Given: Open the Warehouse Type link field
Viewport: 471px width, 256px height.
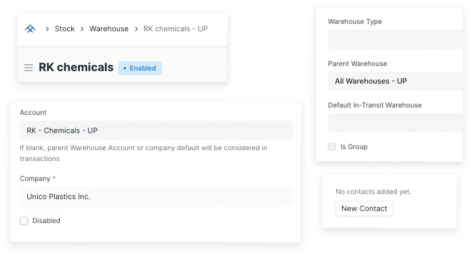Looking at the screenshot, I should pyautogui.click(x=395, y=39).
